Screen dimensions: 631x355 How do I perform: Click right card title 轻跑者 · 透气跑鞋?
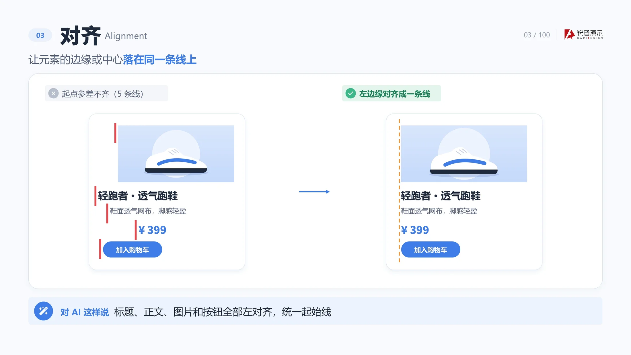(x=441, y=196)
